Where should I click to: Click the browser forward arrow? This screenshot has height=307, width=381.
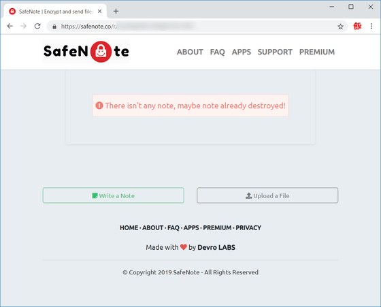(24, 26)
